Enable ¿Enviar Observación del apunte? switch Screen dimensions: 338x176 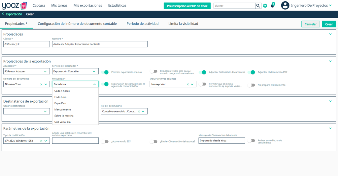154,141
